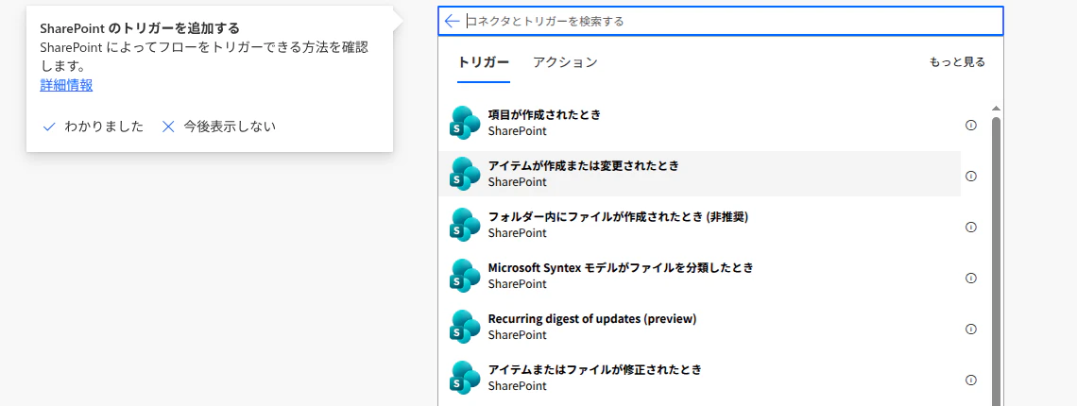Click SharePoint icon beside アイテムが作成または変更されたとき
Viewport: 1077px width, 406px height.
tap(464, 174)
